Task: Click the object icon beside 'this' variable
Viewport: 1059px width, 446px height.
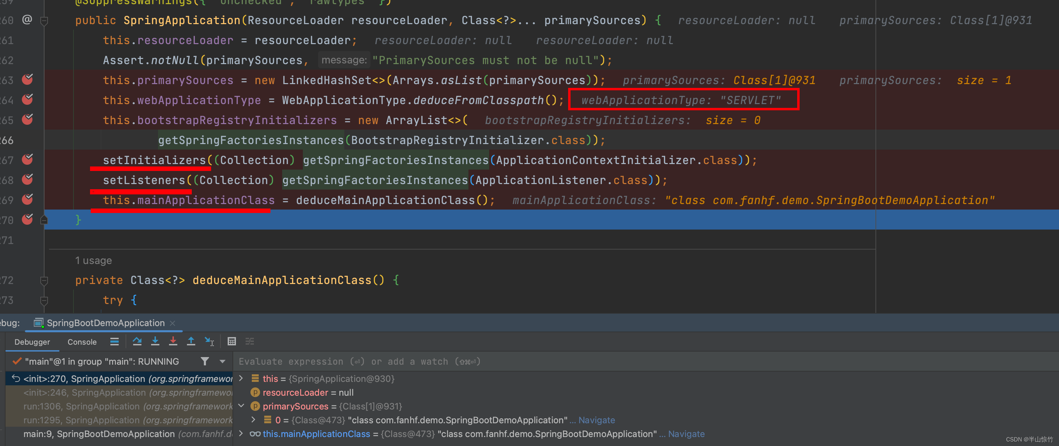Action: [255, 379]
